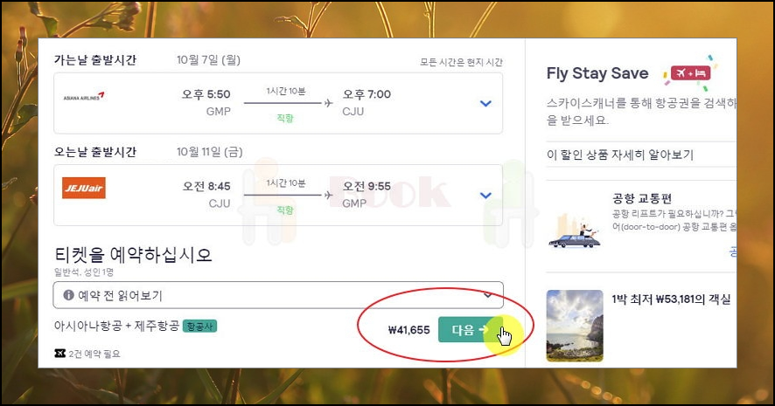Open the 예약 전 읽어보기 dropdown
775x406 pixels.
(x=278, y=295)
